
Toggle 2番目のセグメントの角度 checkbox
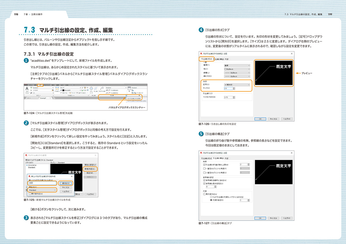tap(204, 172)
